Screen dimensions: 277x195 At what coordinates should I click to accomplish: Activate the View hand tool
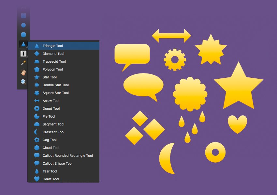pyautogui.click(x=23, y=72)
